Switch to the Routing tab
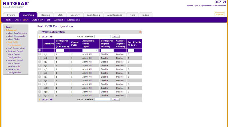The image size is (228, 127). (46, 15)
